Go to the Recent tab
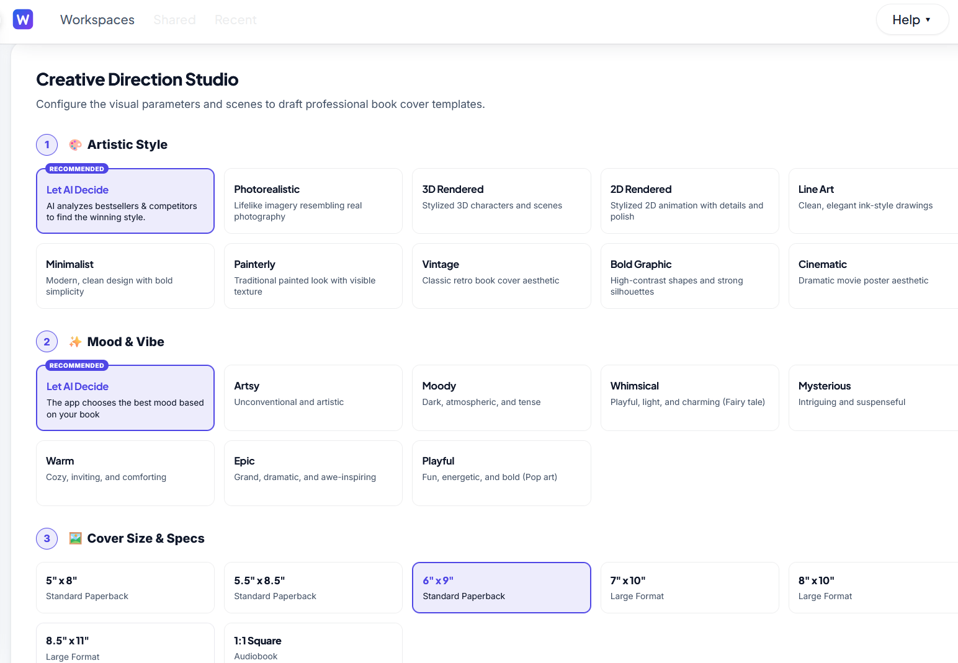958x663 pixels. click(236, 20)
